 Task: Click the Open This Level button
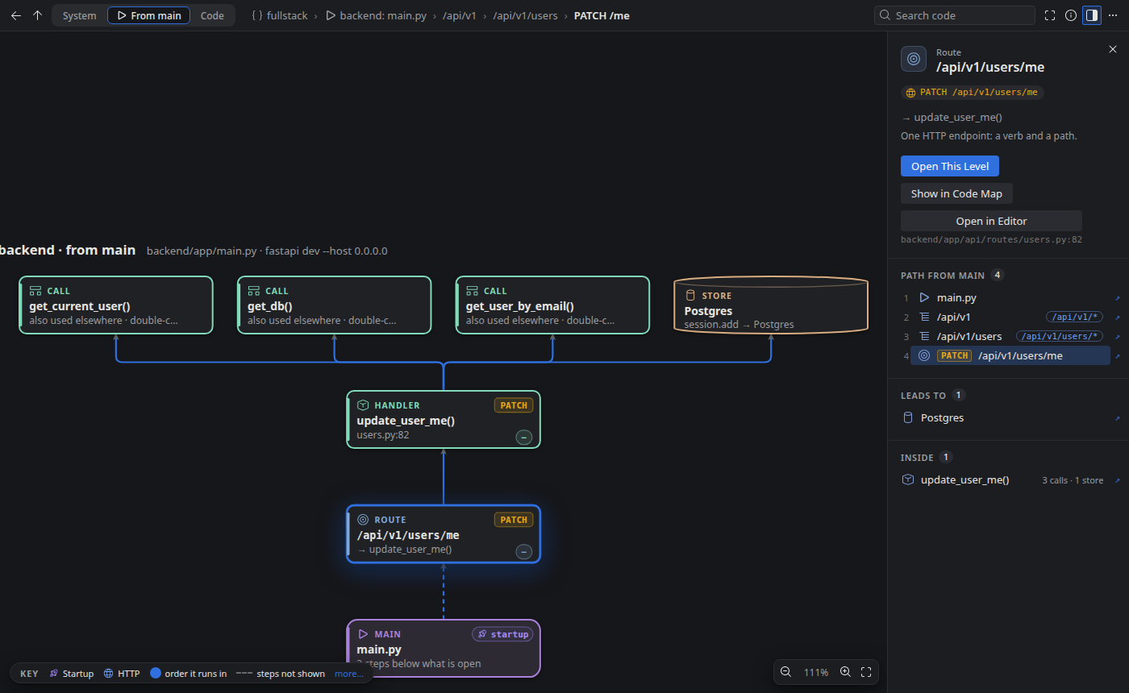950,166
